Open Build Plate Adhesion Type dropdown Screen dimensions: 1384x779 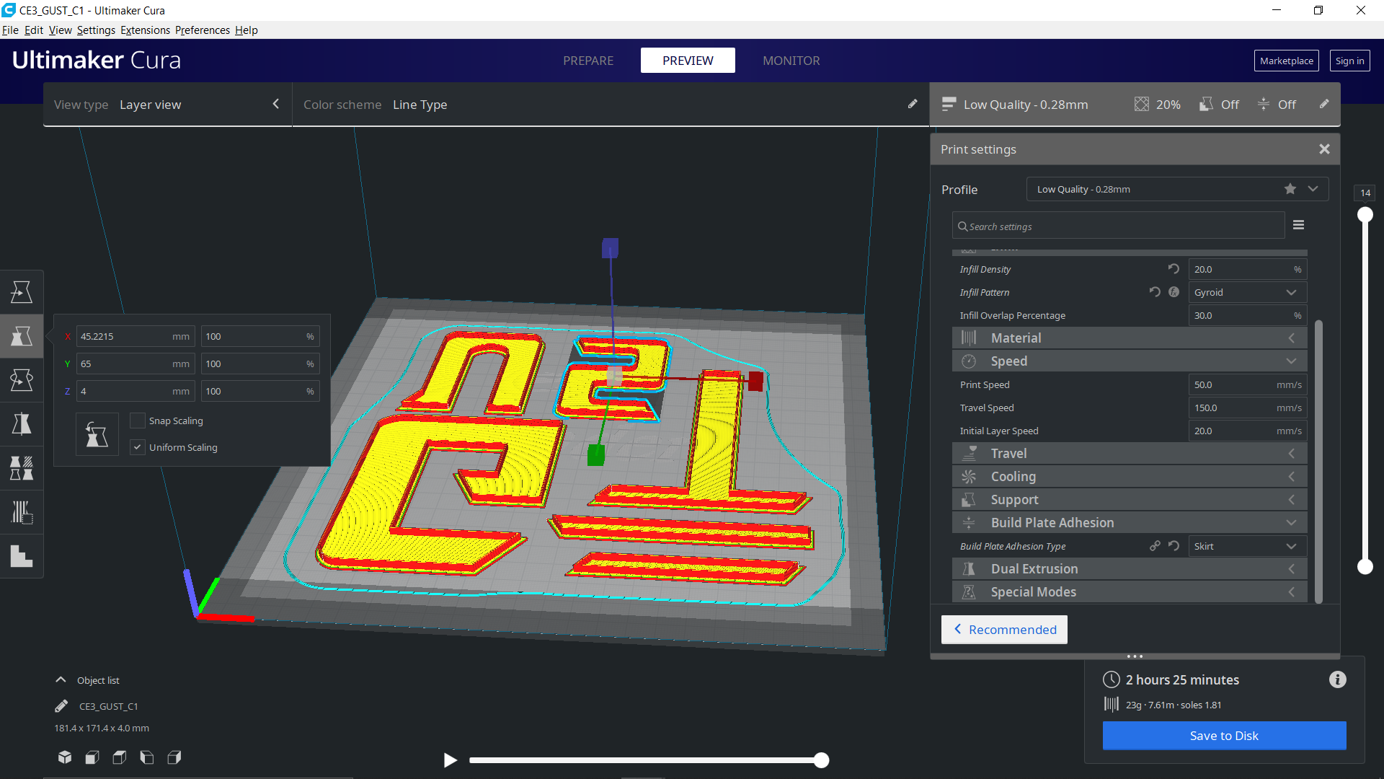tap(1246, 546)
